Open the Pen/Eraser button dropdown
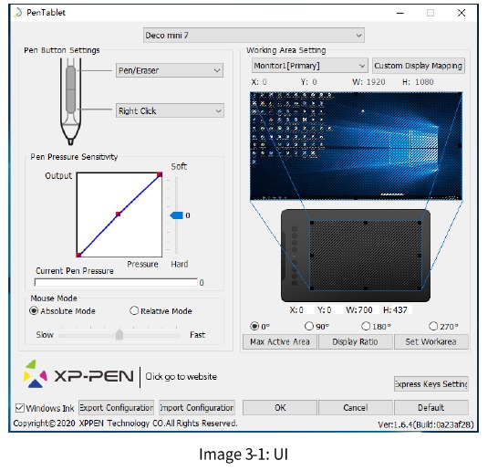 pyautogui.click(x=170, y=70)
